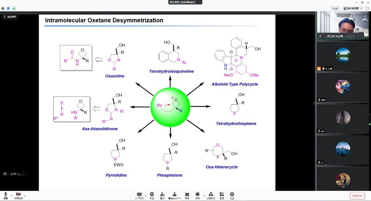371x201 pixels.
Task: Click the share screen icon
Action: click(x=139, y=195)
